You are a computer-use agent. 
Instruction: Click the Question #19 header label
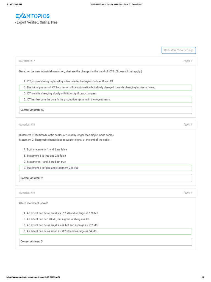coord(27,193)
